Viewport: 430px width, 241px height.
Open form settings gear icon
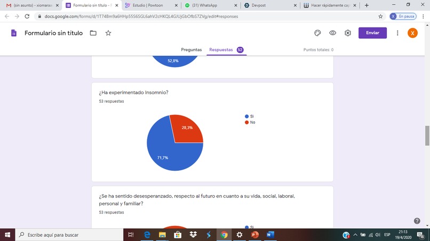[x=348, y=33]
